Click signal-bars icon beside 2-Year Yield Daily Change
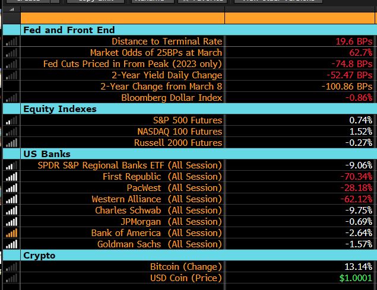The image size is (377, 290). click(x=11, y=75)
